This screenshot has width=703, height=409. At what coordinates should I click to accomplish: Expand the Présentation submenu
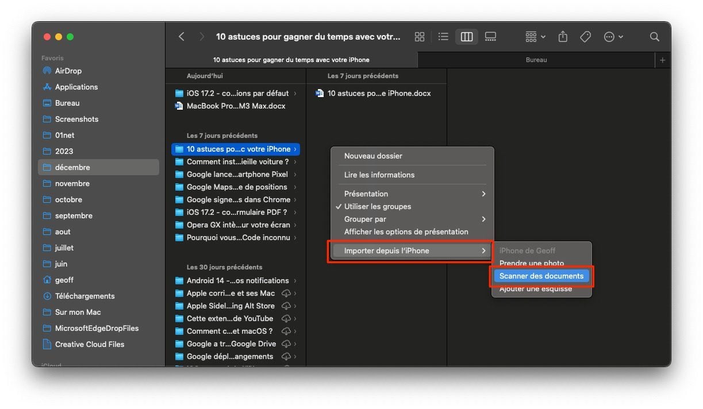(412, 194)
